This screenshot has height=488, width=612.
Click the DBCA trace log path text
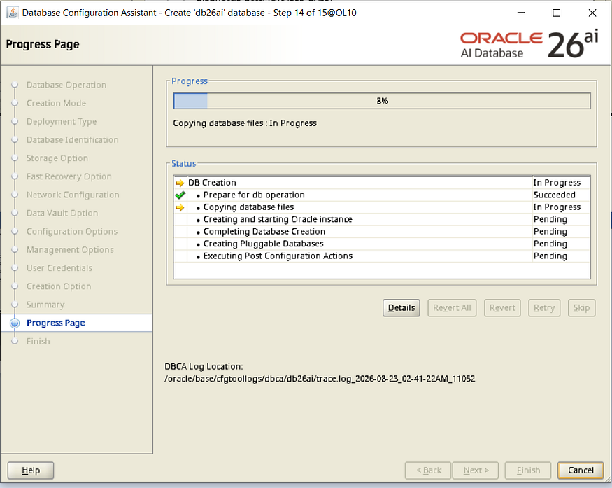click(320, 379)
